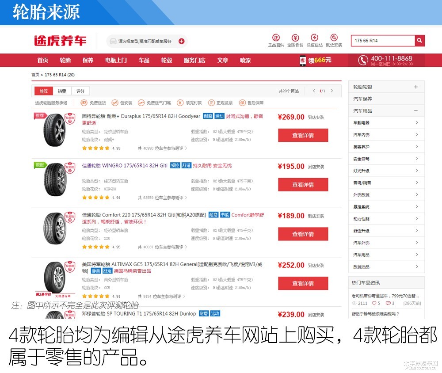Open the 喷漆 nav menu item

click(x=245, y=60)
